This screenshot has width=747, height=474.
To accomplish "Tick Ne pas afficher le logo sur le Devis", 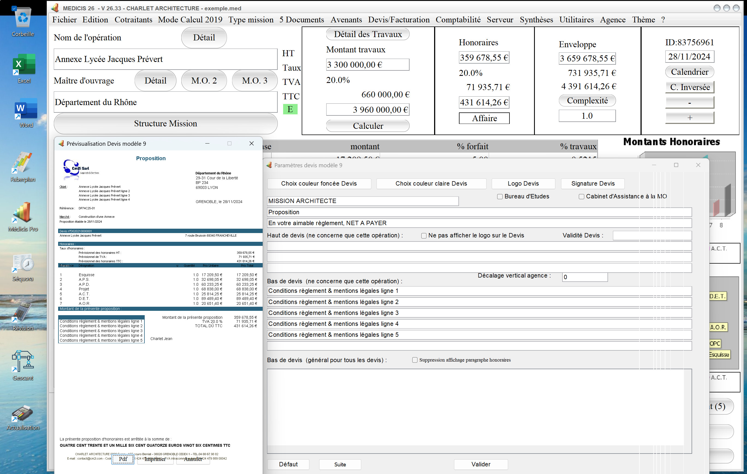I will click(x=424, y=235).
